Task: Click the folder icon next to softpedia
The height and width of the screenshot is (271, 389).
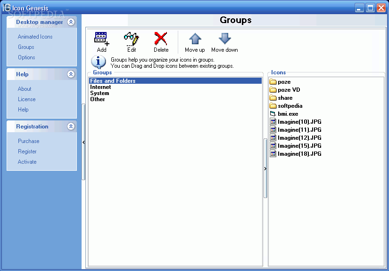Action: (273, 106)
